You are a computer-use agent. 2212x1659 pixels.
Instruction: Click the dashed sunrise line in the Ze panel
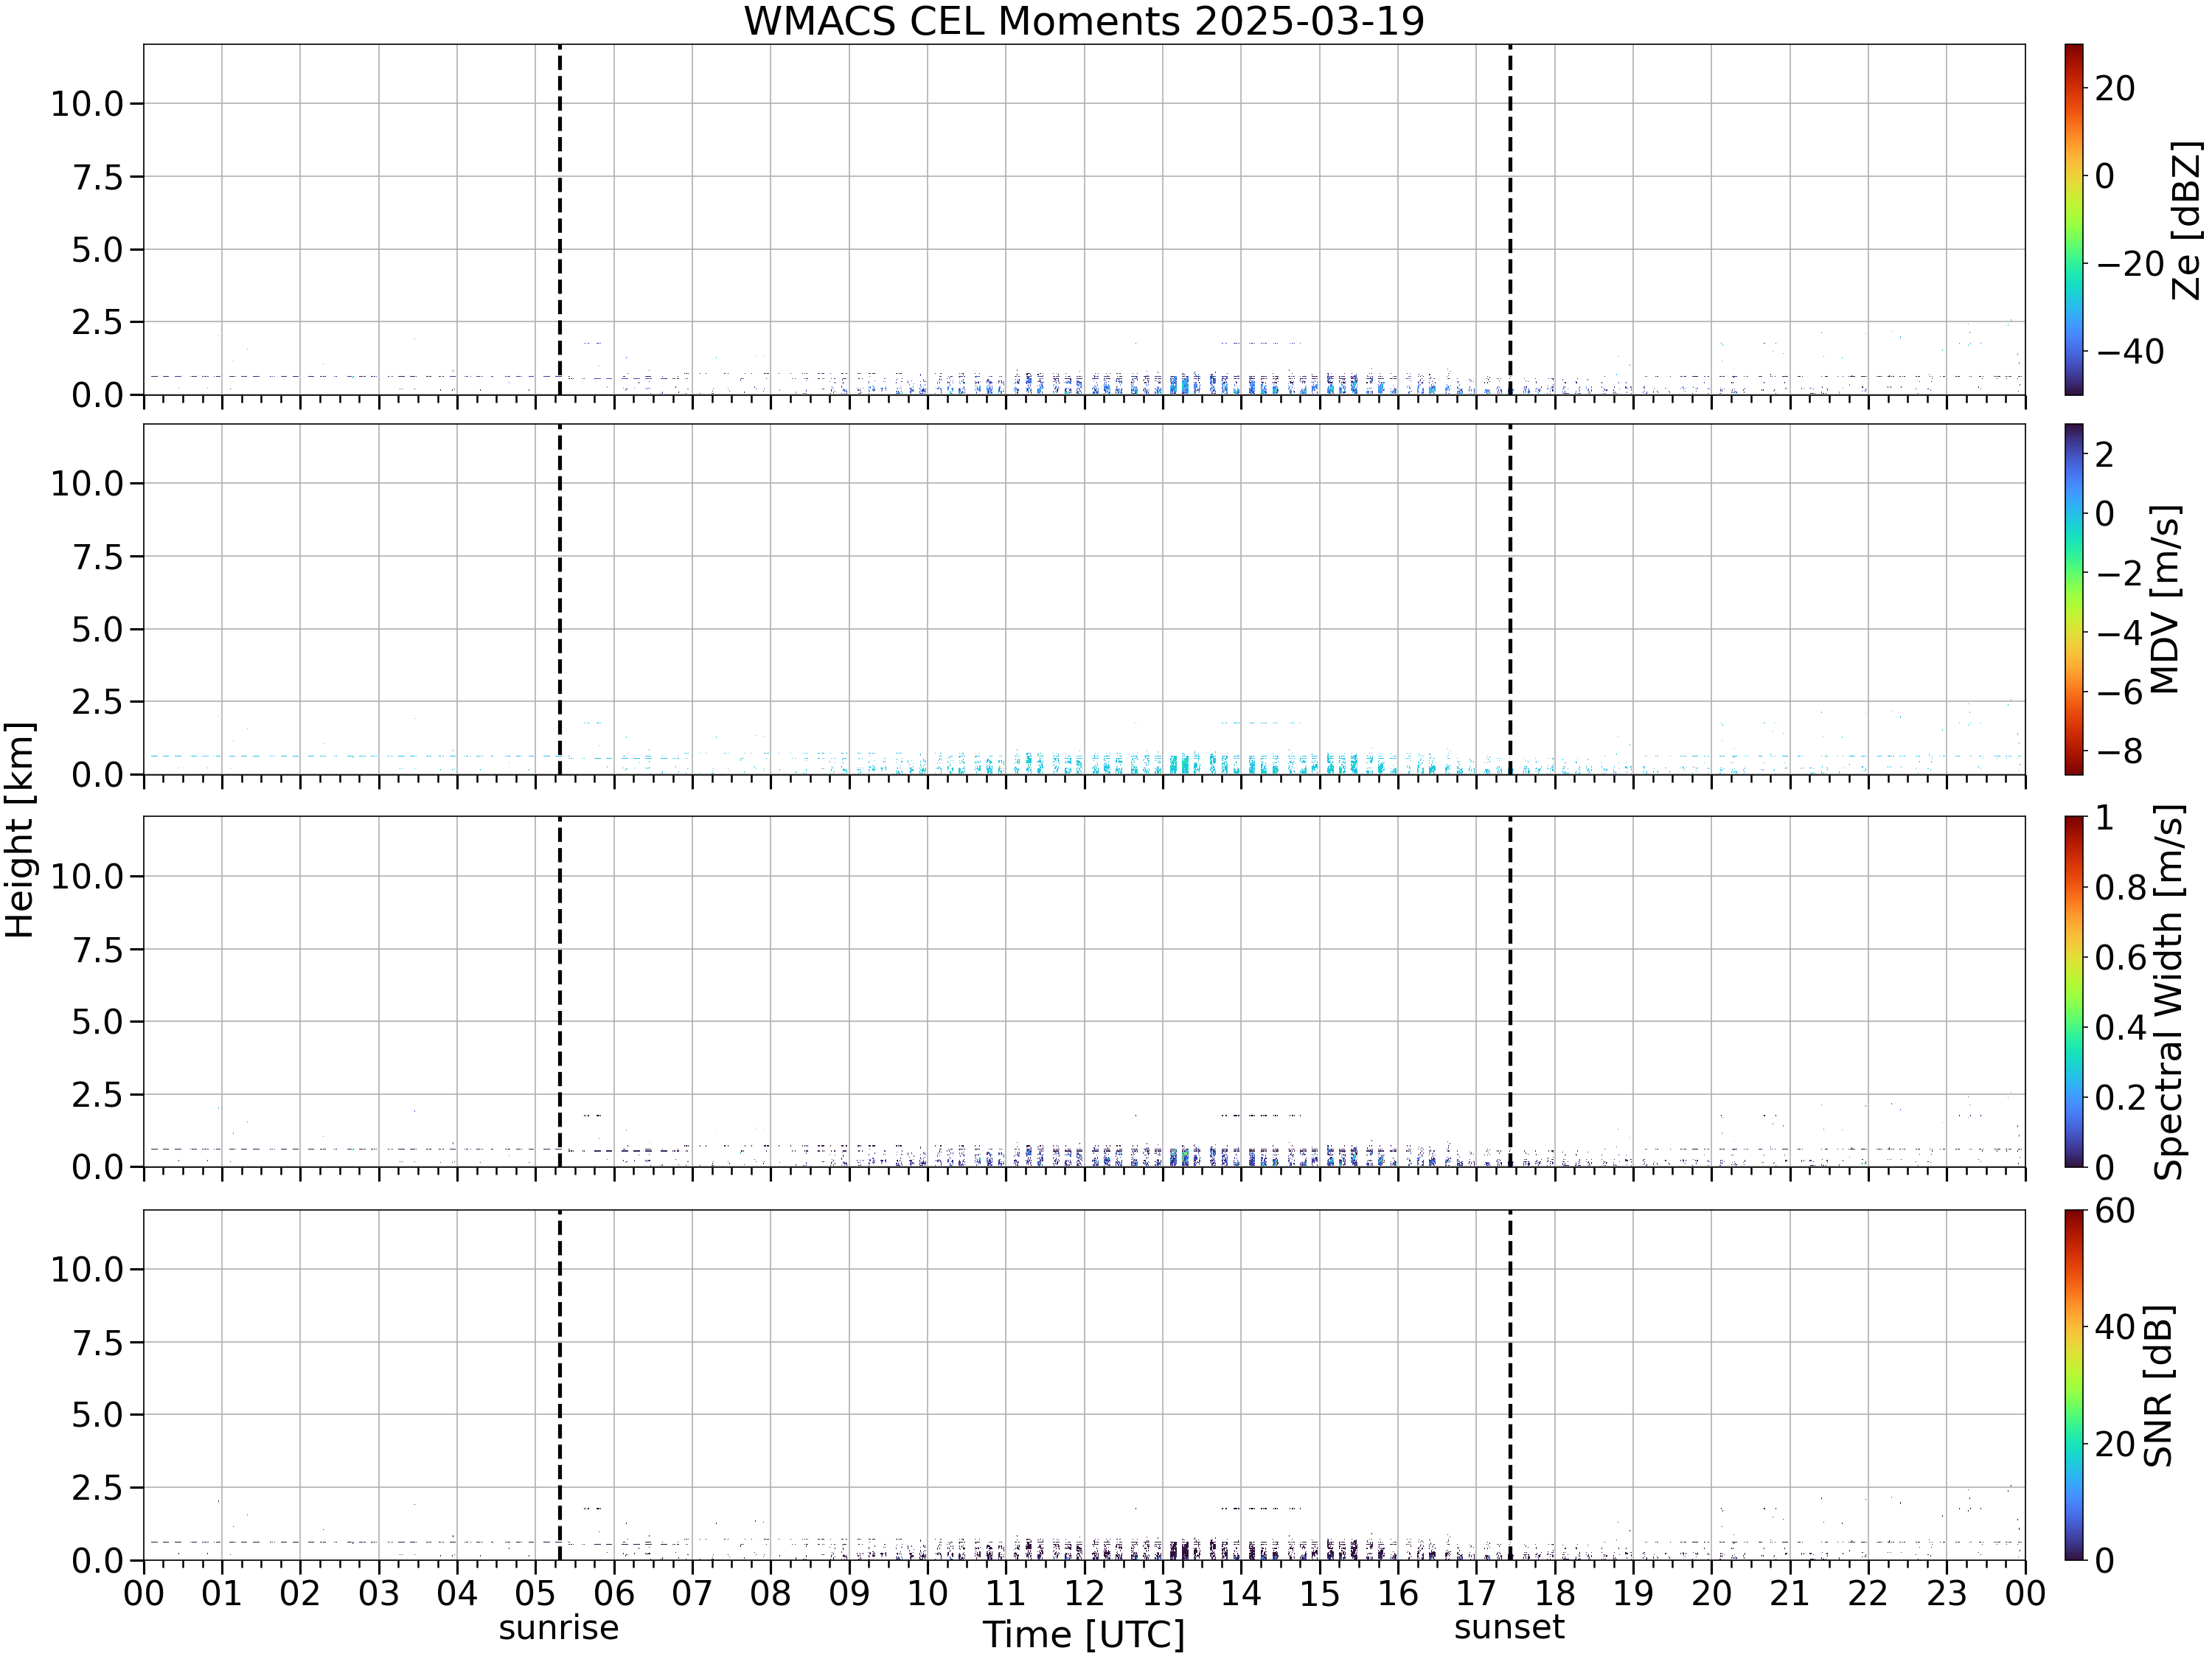pos(559,219)
